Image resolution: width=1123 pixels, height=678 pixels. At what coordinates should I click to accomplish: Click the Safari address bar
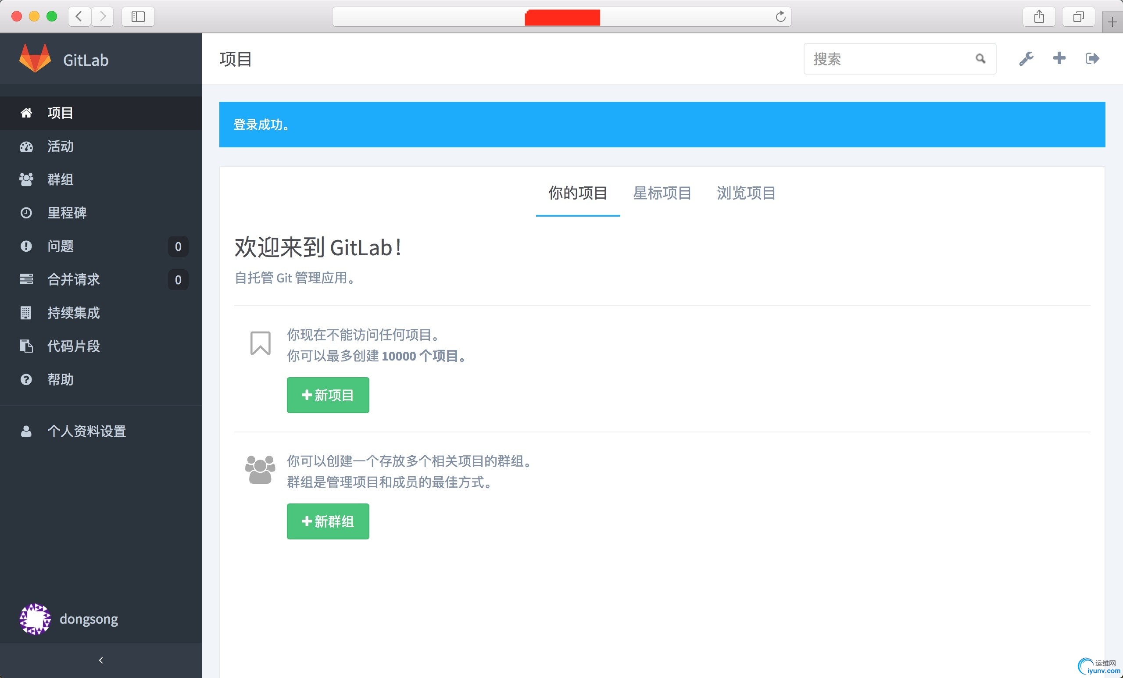pos(561,17)
